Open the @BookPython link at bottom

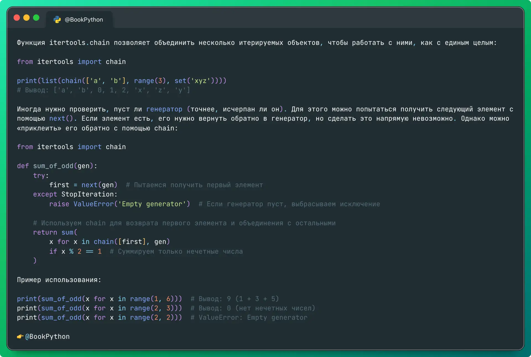coord(47,337)
